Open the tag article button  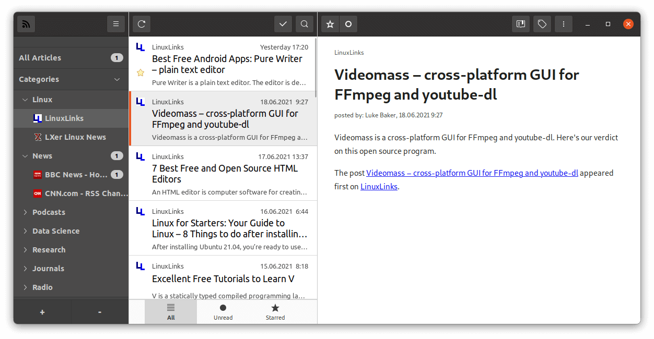pyautogui.click(x=542, y=24)
